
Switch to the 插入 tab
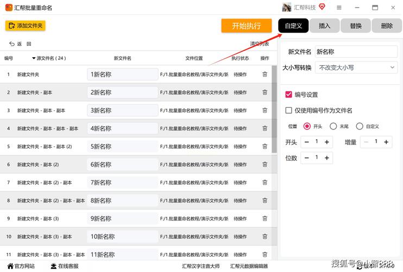coord(324,26)
